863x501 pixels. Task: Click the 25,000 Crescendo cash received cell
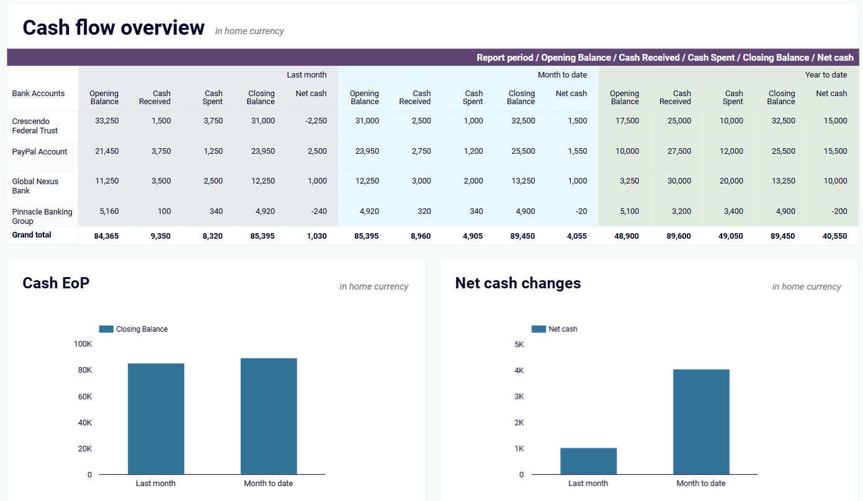(x=679, y=121)
